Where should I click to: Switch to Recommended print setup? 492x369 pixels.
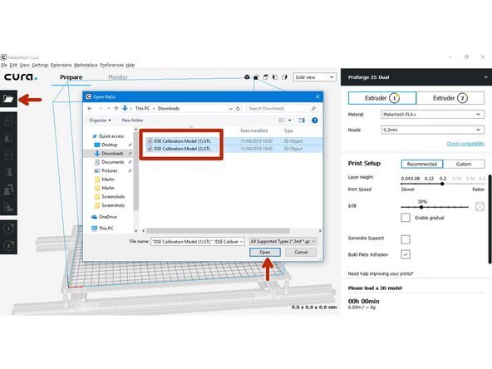click(422, 164)
